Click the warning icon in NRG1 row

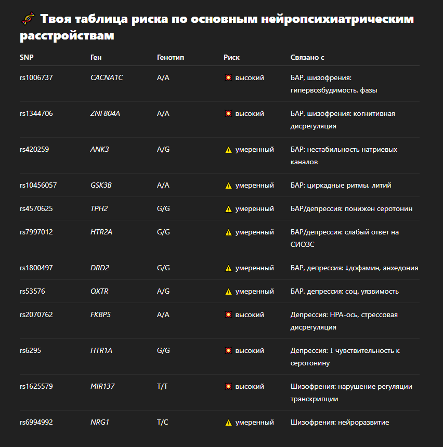coord(228,423)
